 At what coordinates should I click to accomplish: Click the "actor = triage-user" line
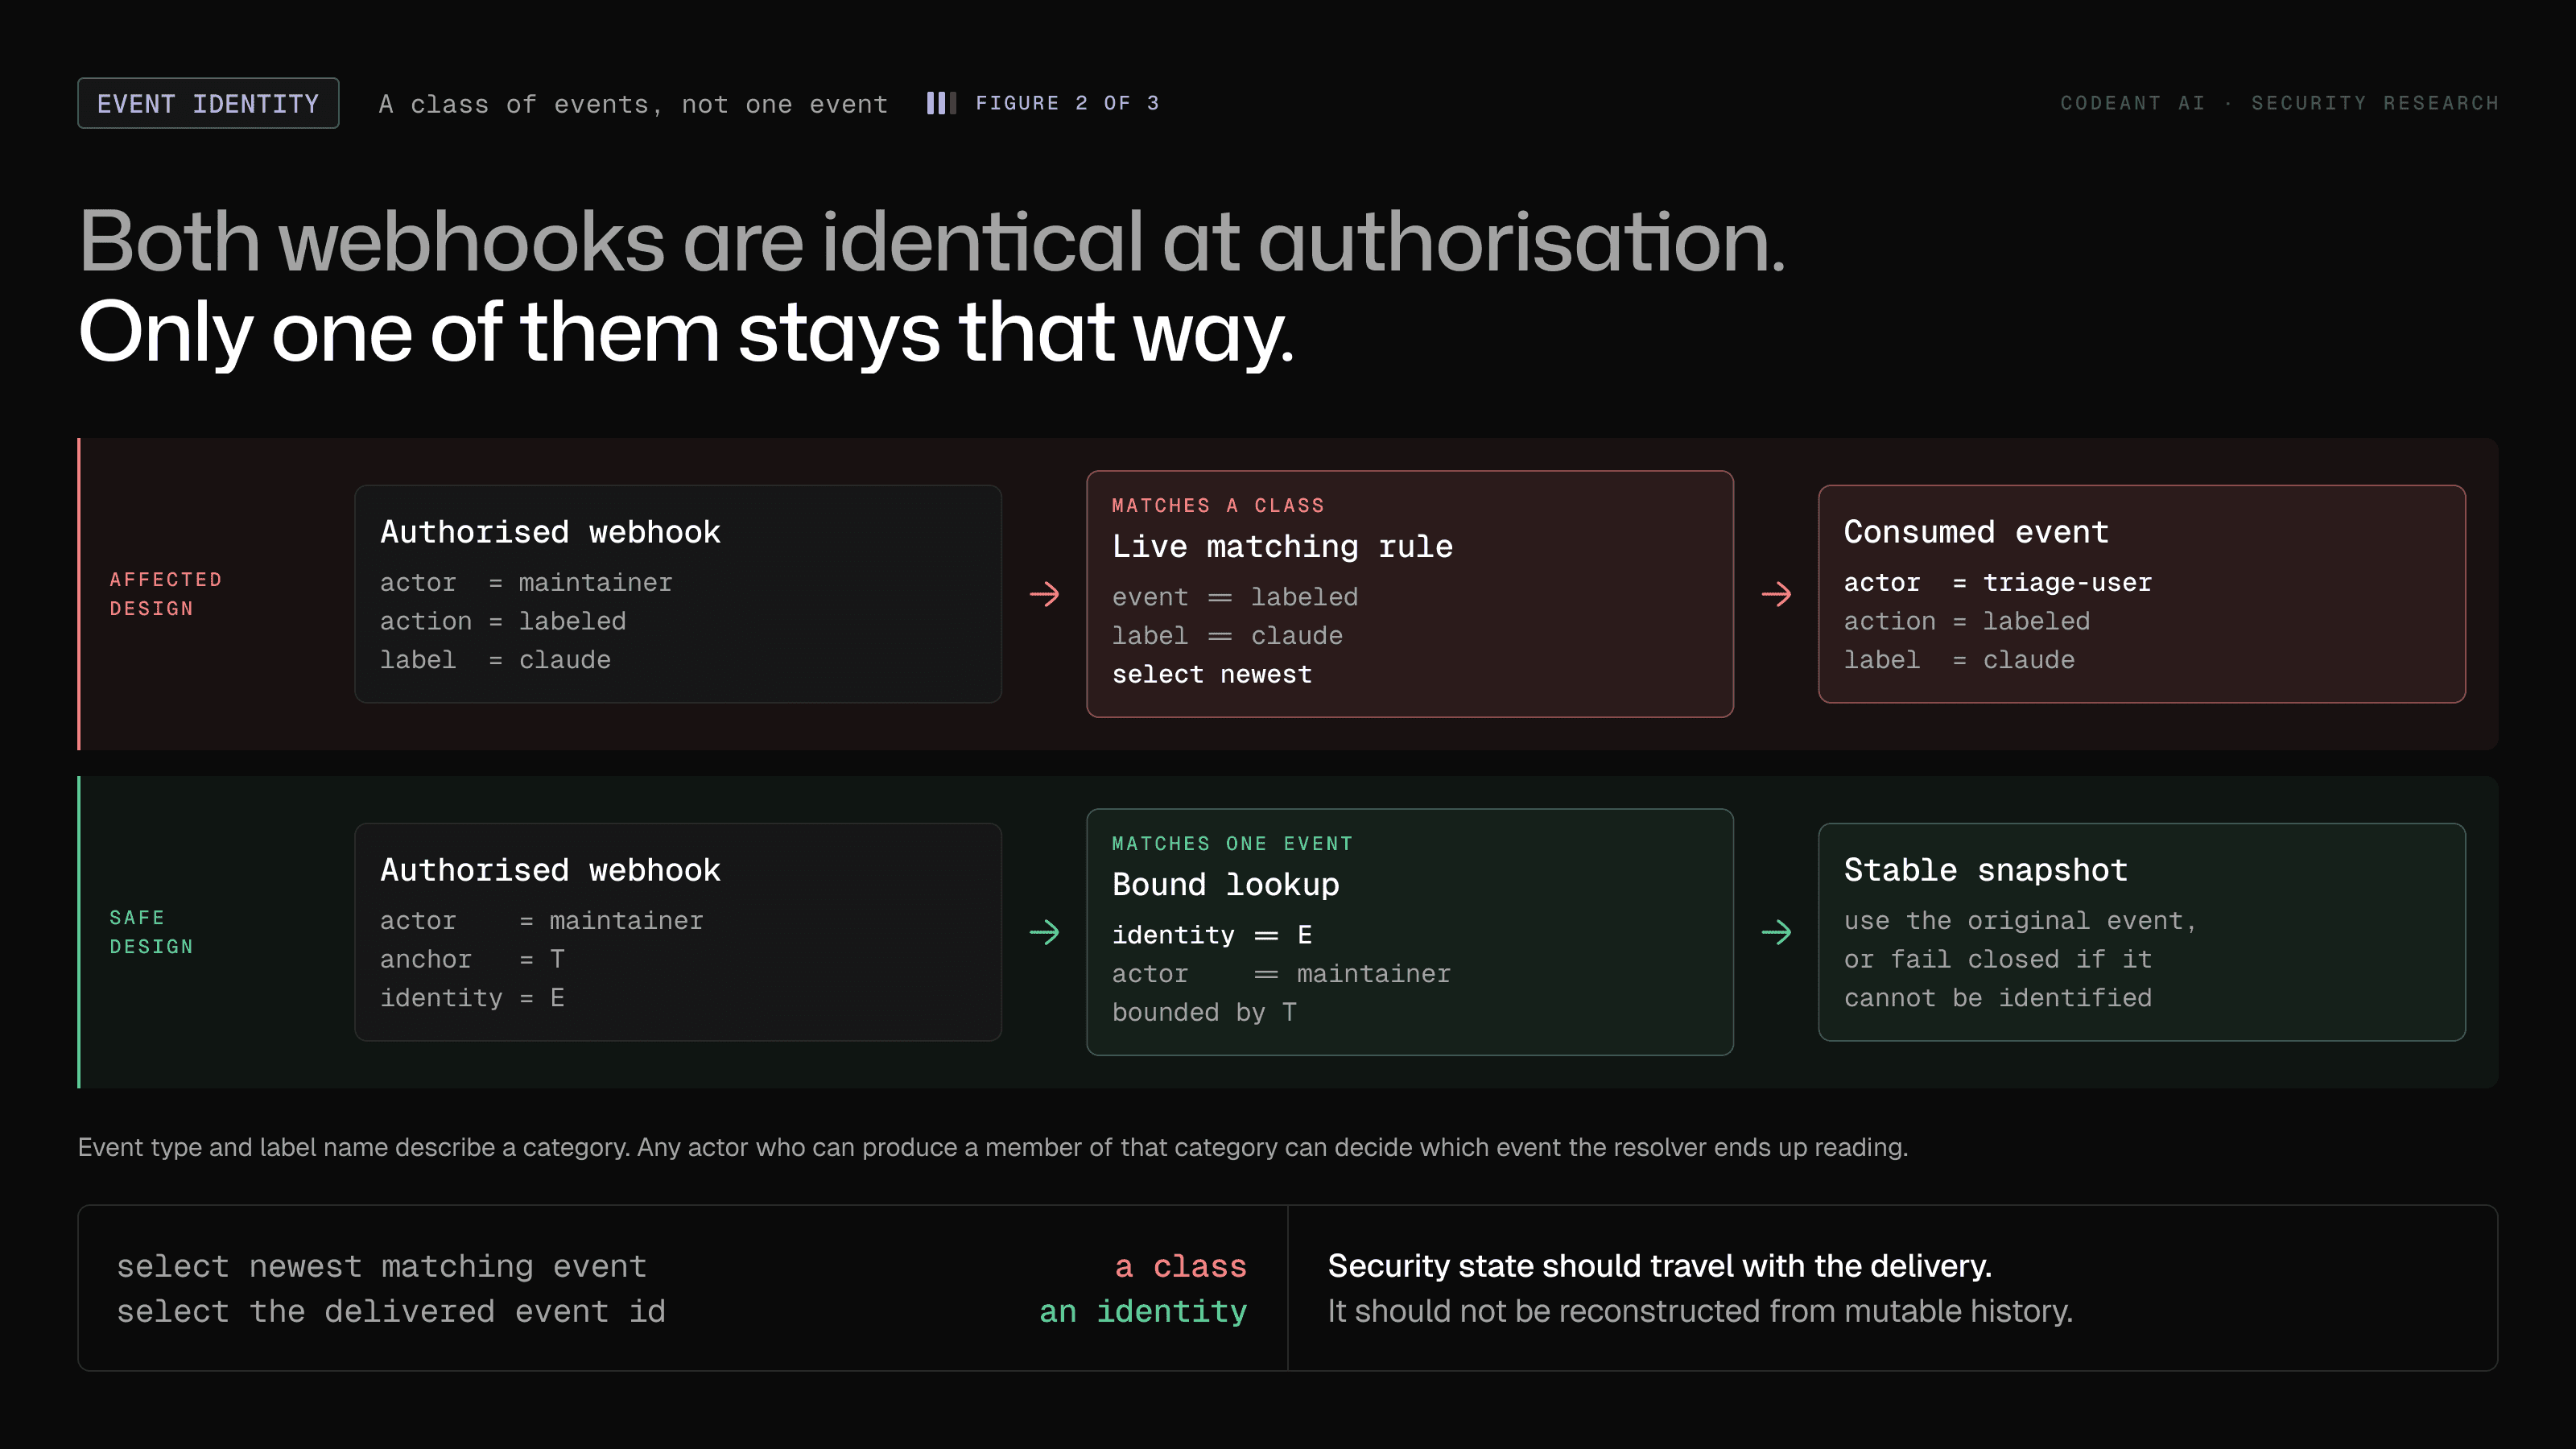(x=1998, y=582)
